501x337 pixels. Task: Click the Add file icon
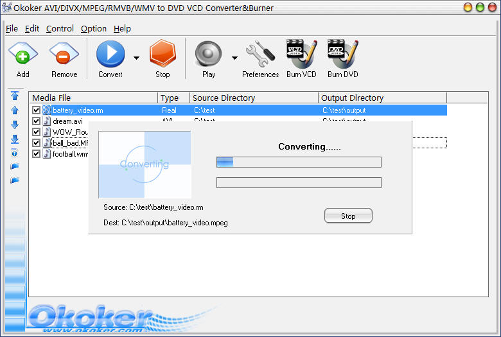point(22,54)
